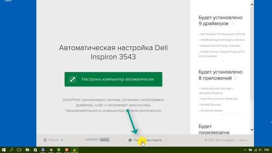Viewport: 272px width, 153px height.
Task: Select 'Dell Wireless 1704 Bluetooth' driver entry
Action: [x=222, y=34]
